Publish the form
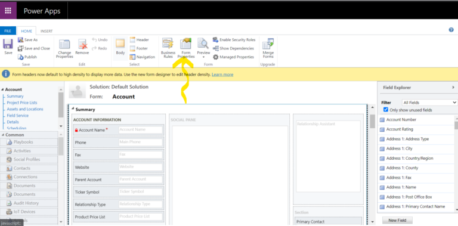Screen dimensions: 458x226 [27, 57]
